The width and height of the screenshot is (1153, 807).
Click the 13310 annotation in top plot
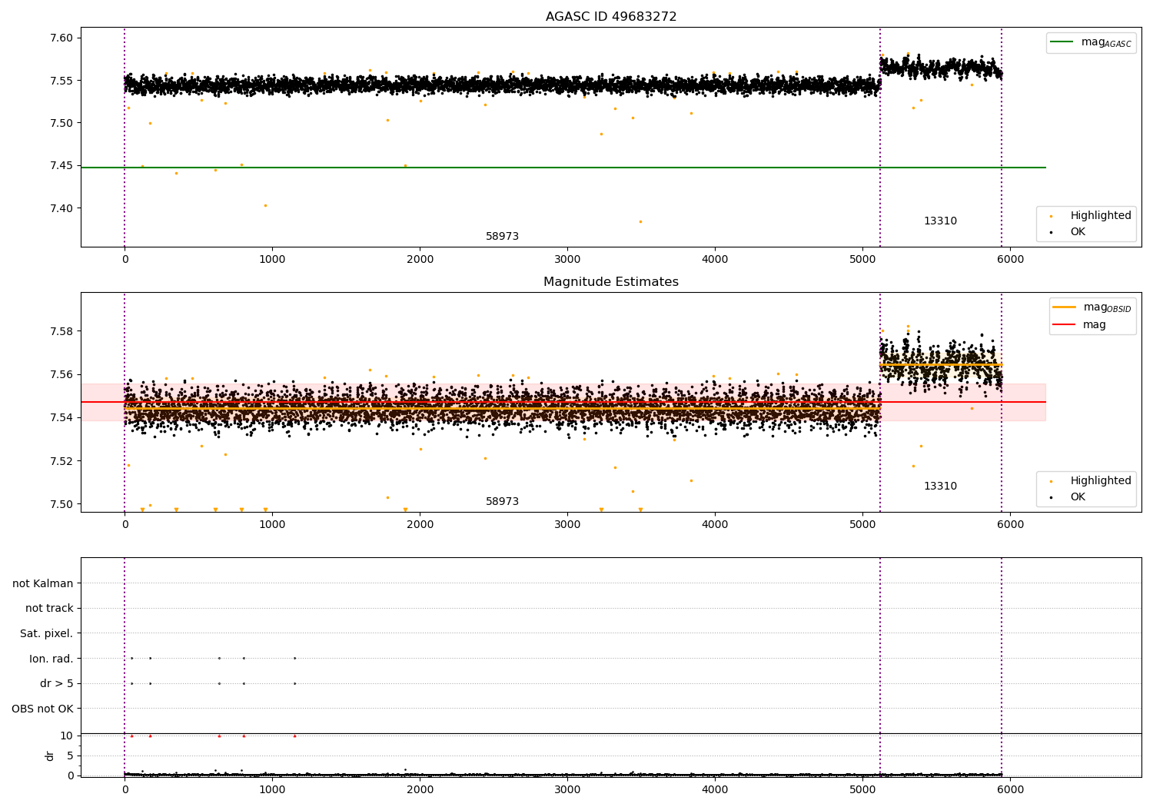pyautogui.click(x=940, y=221)
